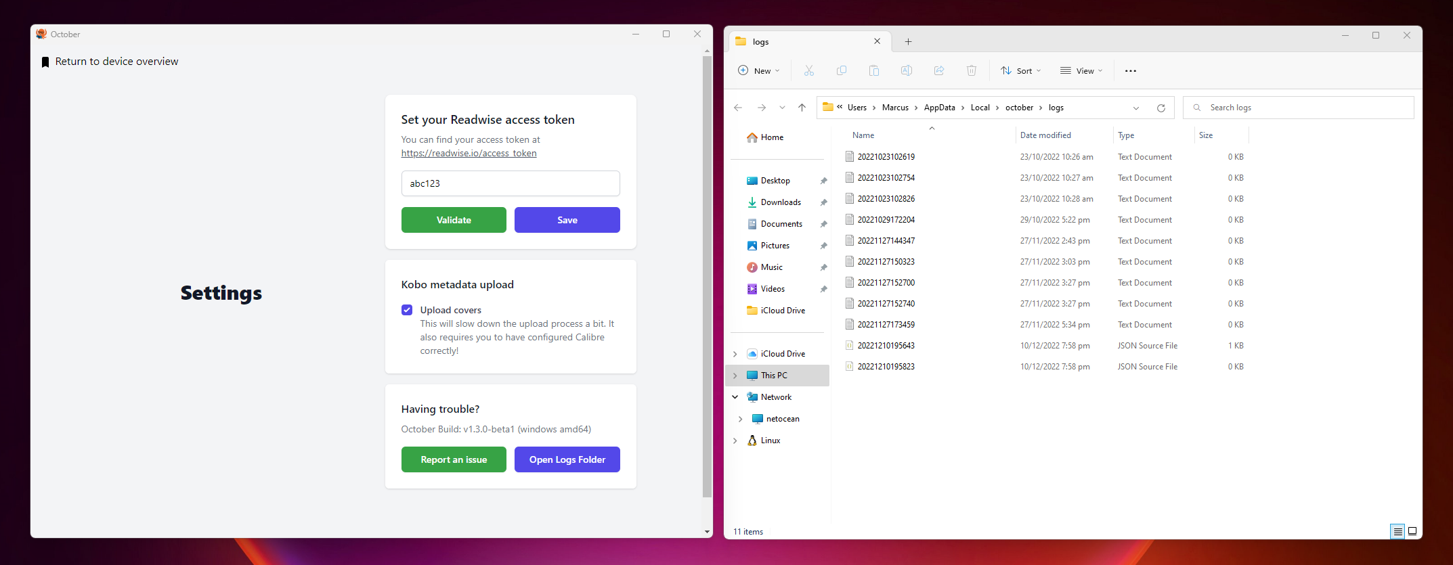Click the Rename icon in Explorer toolbar
Screen dimensions: 1453x565
907,70
